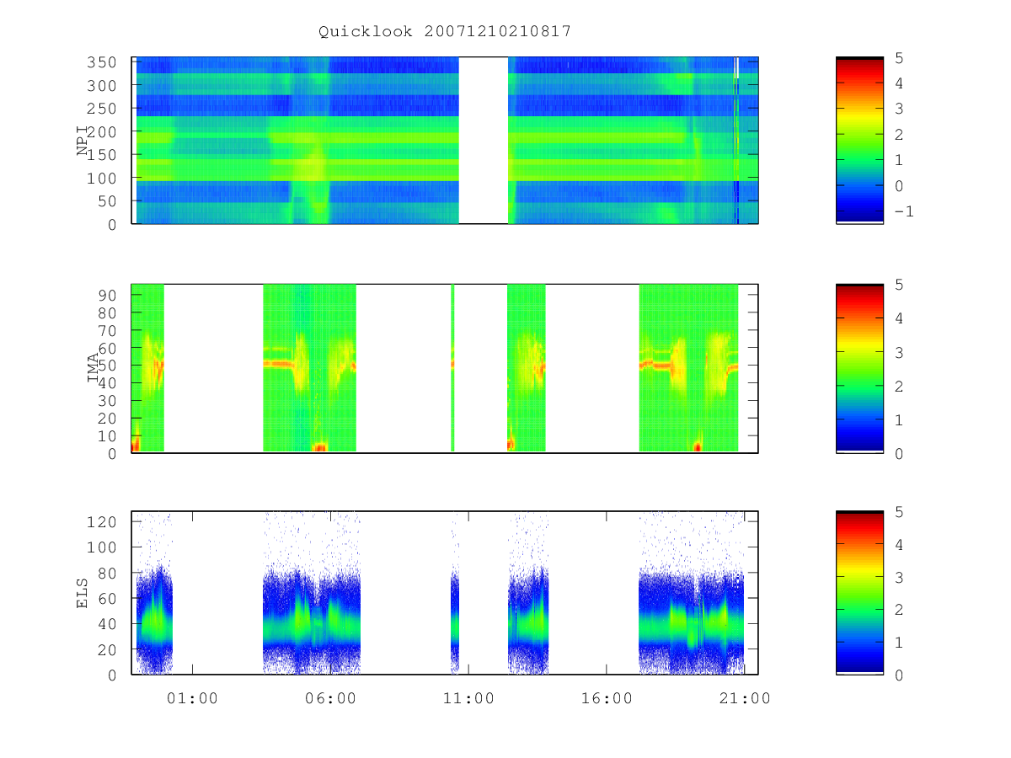Click the 1 label on IMA color bar
1011x758 pixels.
898,420
